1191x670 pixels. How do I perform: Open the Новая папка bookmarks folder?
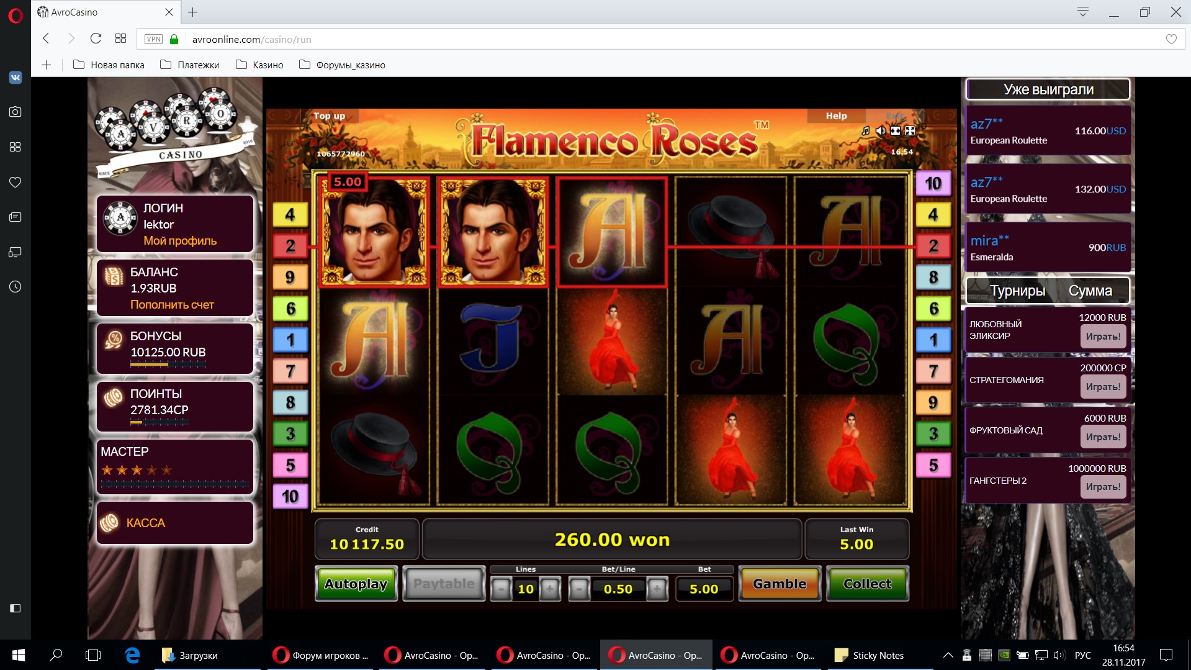point(109,65)
